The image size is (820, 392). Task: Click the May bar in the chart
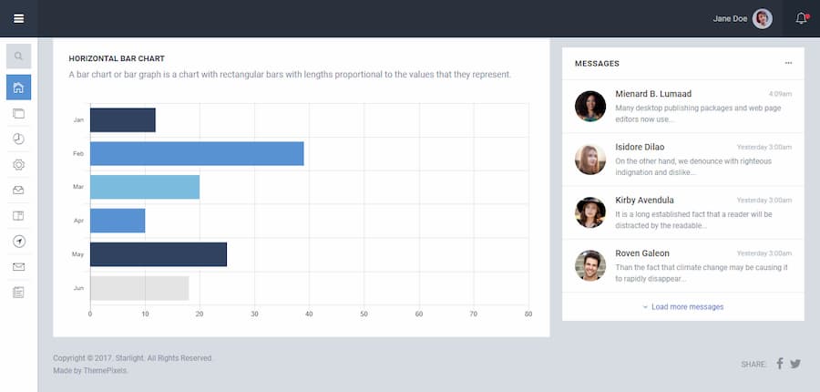tap(158, 254)
